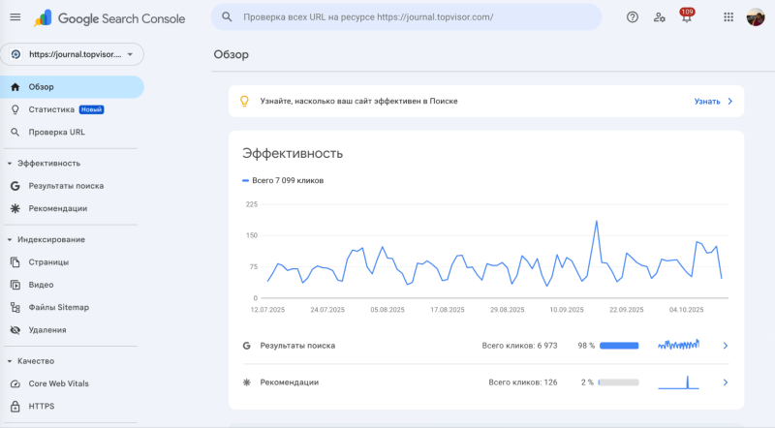The width and height of the screenshot is (775, 428).
Task: Click sitemap icon beside Файлы Sitemap
Action: click(x=15, y=307)
